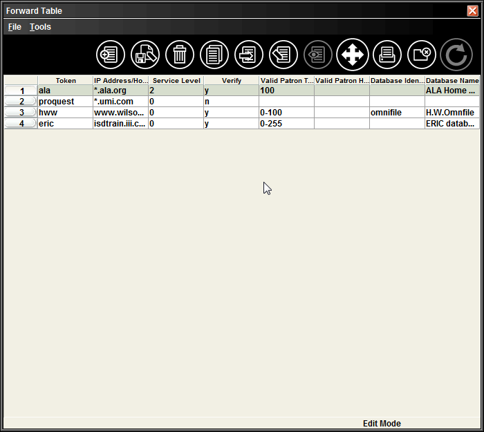Click the greyed-out eye view icon
Screen dimensions: 484x432
(318, 55)
